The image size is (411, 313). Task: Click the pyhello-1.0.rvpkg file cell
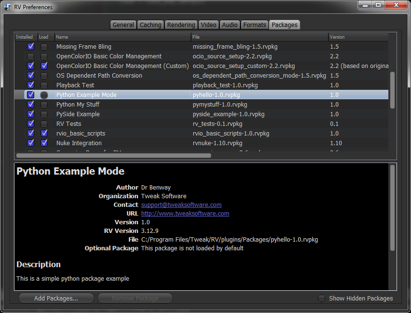click(216, 95)
